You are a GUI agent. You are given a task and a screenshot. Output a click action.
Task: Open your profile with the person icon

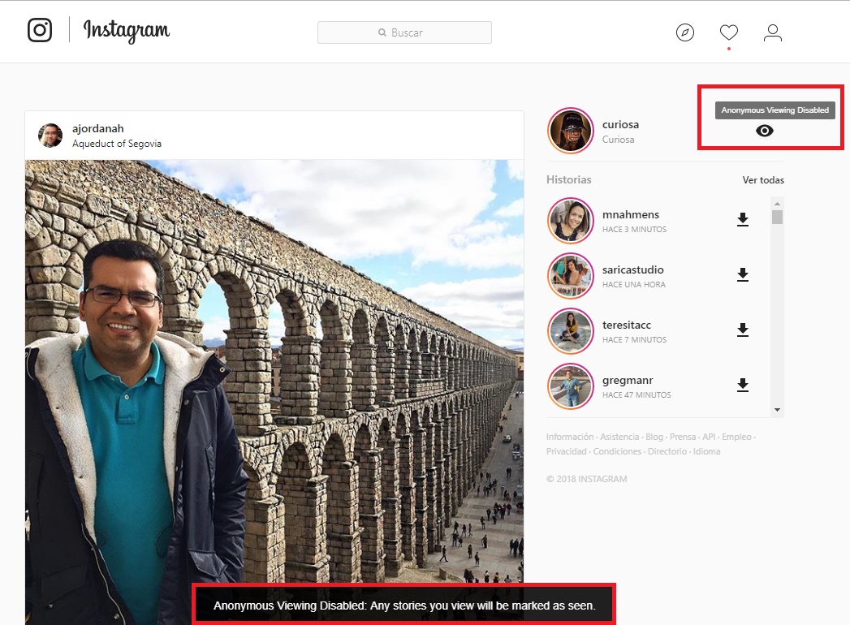coord(772,32)
